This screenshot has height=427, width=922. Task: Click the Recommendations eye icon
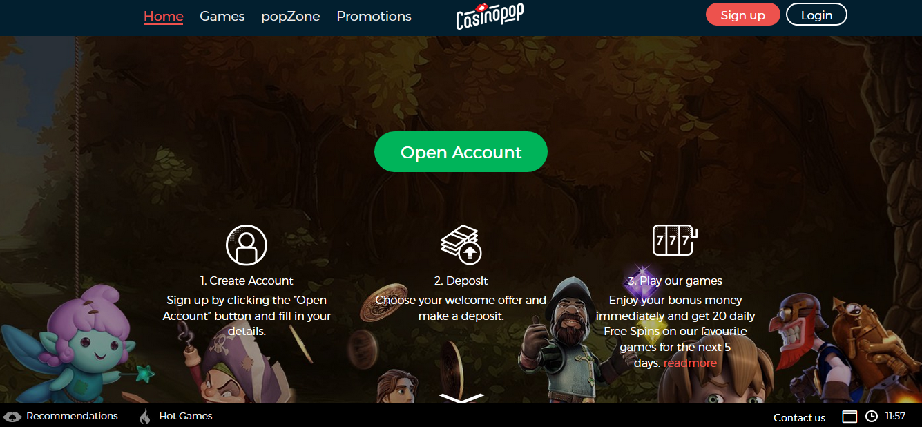point(12,417)
